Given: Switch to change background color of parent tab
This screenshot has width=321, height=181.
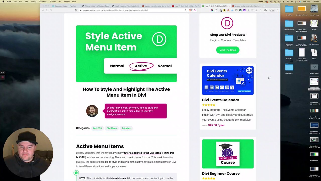Looking at the screenshot, I should coord(246,6).
